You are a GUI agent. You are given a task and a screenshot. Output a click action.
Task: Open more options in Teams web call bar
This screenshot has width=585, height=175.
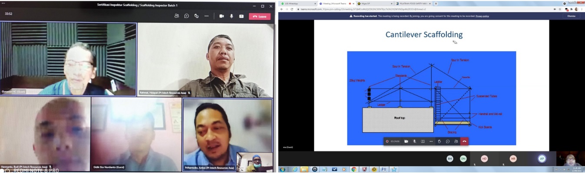431,141
